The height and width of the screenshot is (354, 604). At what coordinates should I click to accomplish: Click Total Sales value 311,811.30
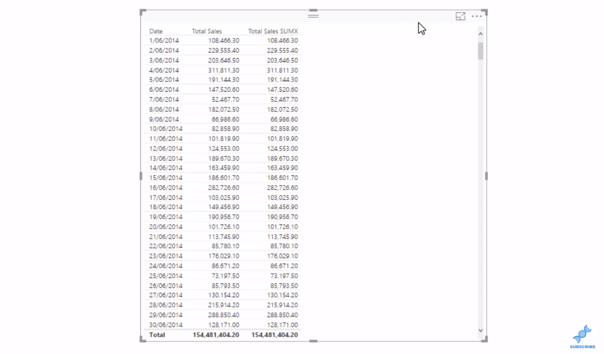pos(223,70)
